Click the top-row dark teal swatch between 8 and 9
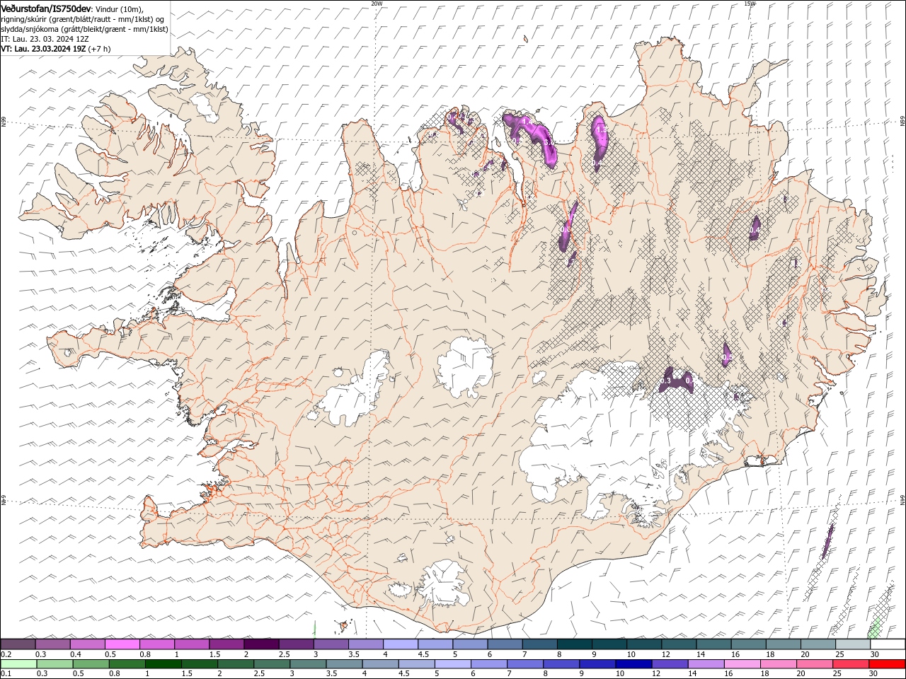The width and height of the screenshot is (906, 679). 575,644
